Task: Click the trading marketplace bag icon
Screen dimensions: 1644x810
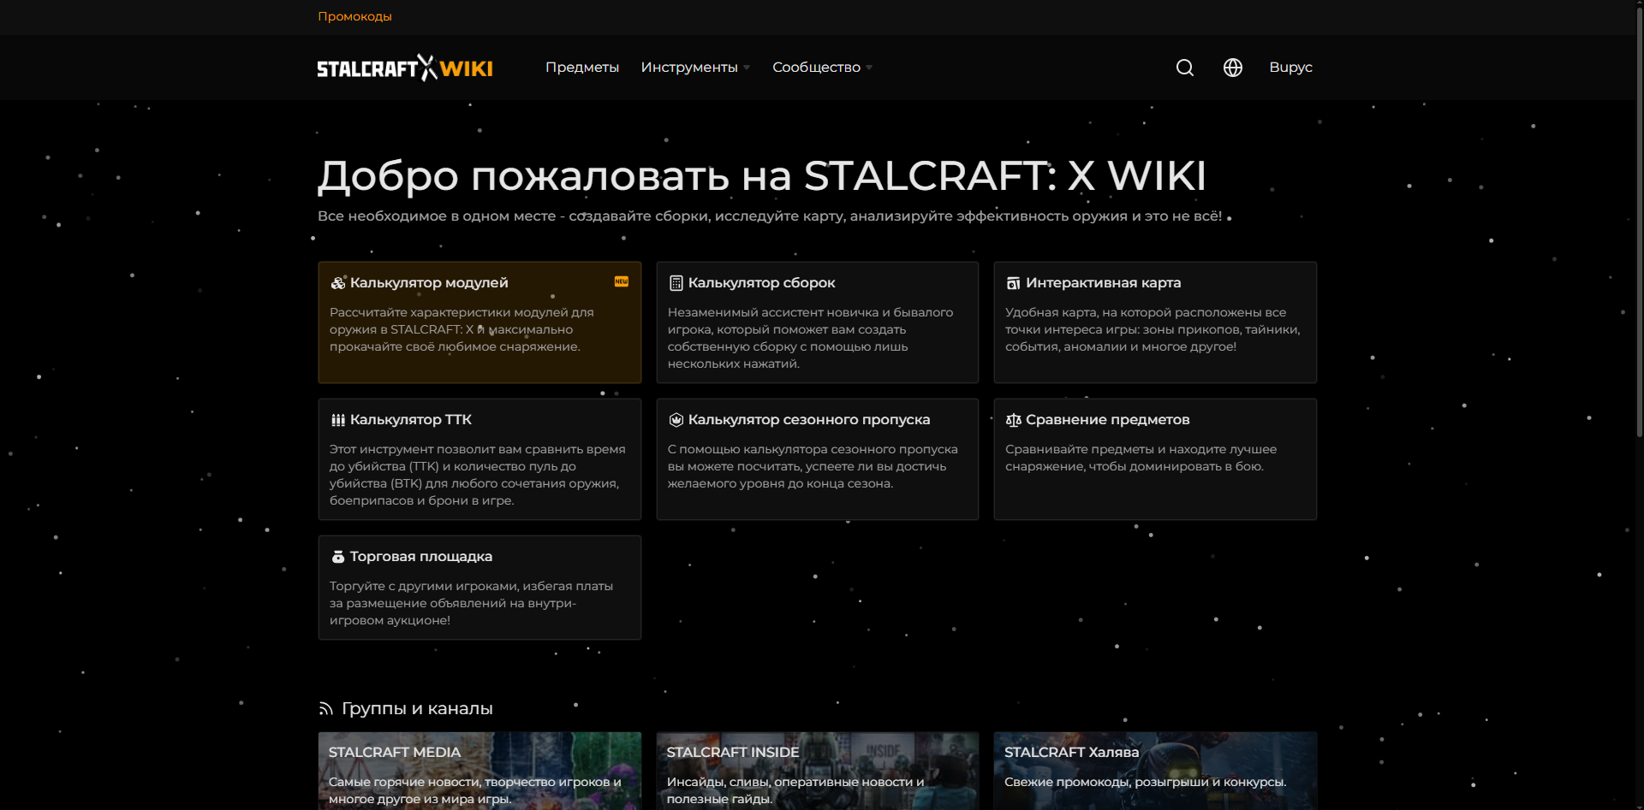Action: tap(338, 557)
